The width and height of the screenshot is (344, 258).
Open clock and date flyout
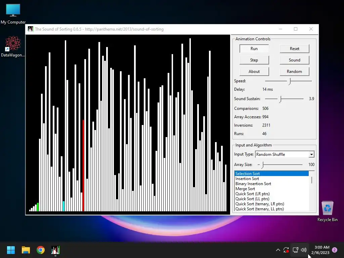click(x=320, y=250)
